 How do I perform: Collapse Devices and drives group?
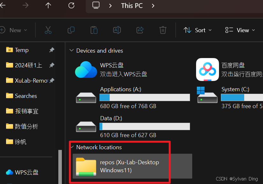(x=72, y=50)
